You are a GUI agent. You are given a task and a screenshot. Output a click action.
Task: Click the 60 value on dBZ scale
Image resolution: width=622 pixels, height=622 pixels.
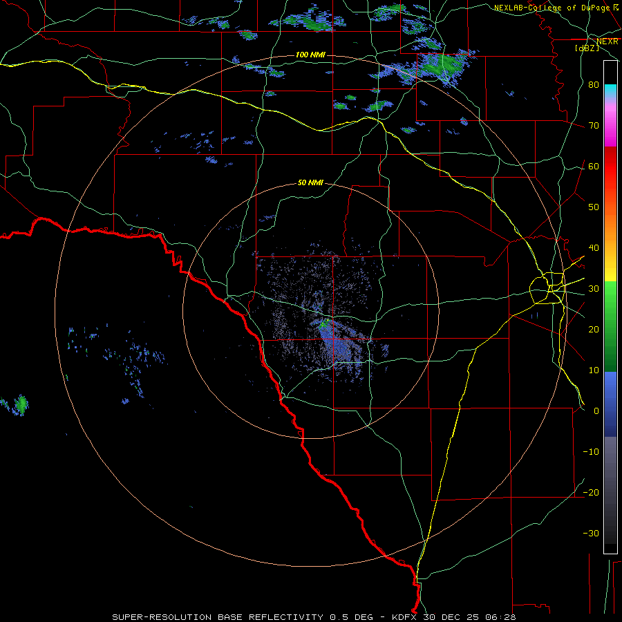594,166
